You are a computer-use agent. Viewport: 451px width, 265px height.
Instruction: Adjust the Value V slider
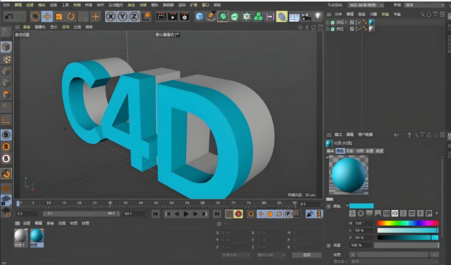coord(408,237)
